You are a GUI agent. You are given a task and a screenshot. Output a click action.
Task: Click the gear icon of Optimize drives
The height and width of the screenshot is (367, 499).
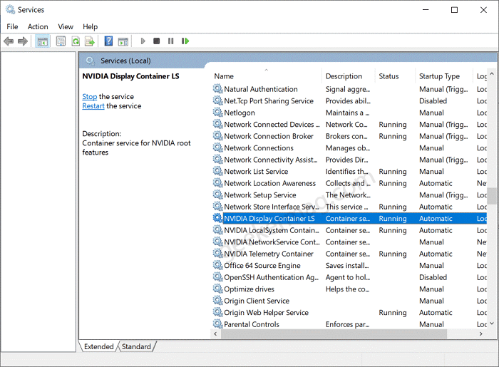click(x=217, y=289)
